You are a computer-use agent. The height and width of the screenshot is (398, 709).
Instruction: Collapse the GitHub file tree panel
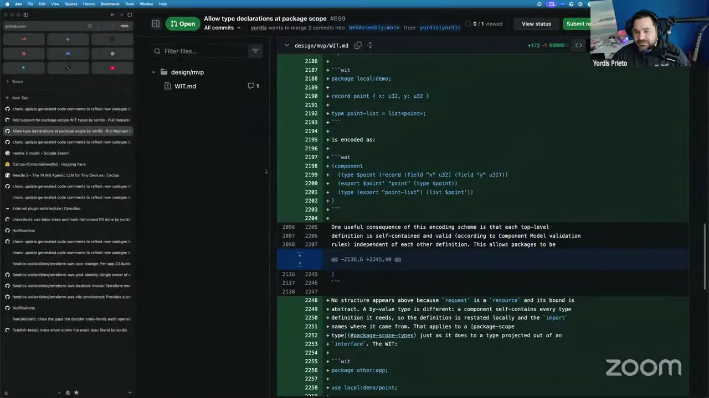(156, 24)
